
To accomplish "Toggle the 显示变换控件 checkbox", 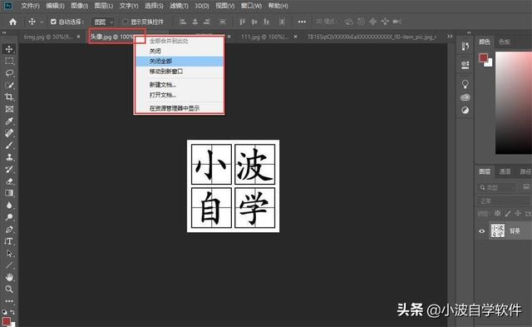I will [126, 22].
